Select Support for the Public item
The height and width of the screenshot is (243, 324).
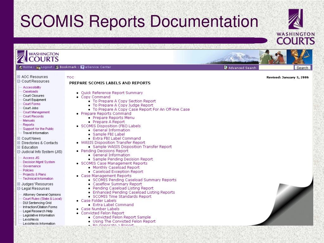[x=38, y=129]
